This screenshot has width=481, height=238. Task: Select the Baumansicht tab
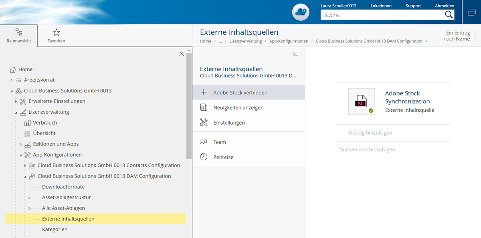(x=19, y=36)
